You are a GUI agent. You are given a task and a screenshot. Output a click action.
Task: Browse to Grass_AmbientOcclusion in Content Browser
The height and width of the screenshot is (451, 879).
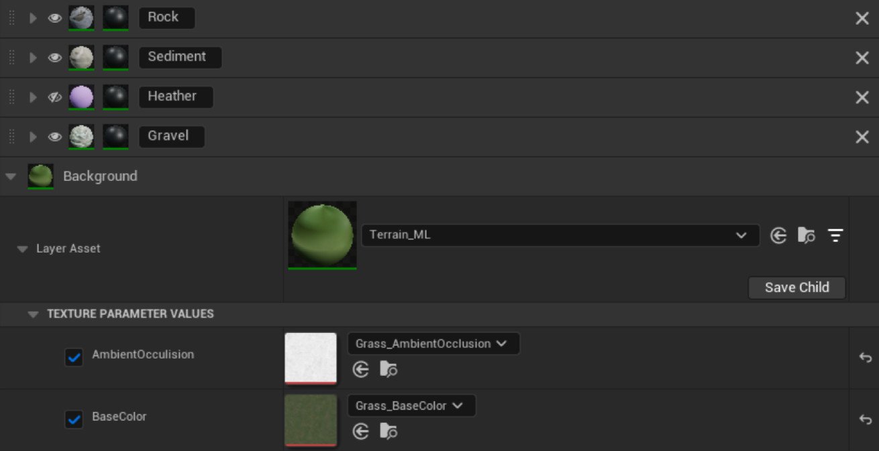[x=389, y=369]
